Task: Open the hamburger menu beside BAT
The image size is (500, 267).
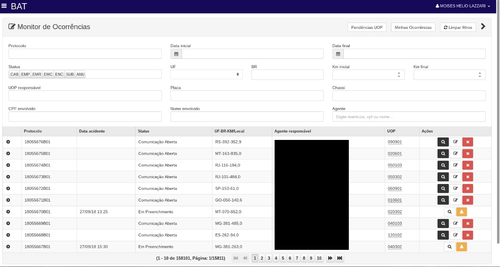Action: coord(4,6)
